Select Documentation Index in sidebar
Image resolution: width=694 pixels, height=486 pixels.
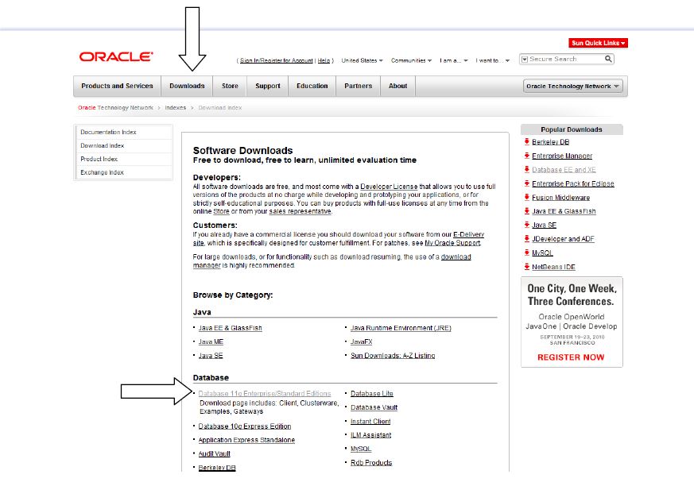tap(123, 133)
